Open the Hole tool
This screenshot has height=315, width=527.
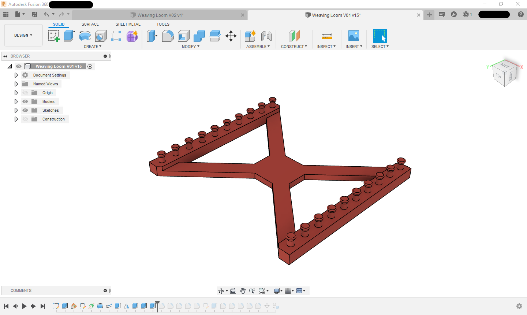click(101, 36)
